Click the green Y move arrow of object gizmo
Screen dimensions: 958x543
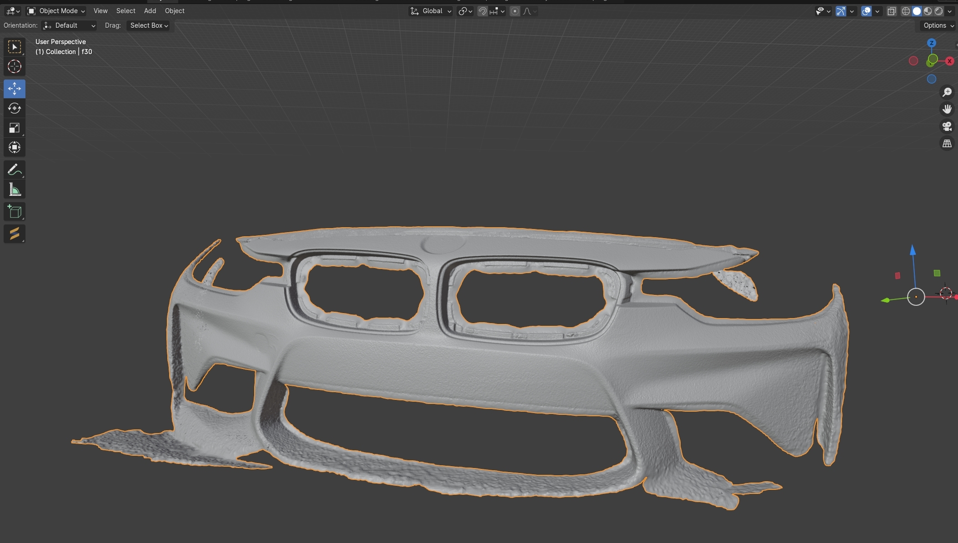click(x=885, y=300)
